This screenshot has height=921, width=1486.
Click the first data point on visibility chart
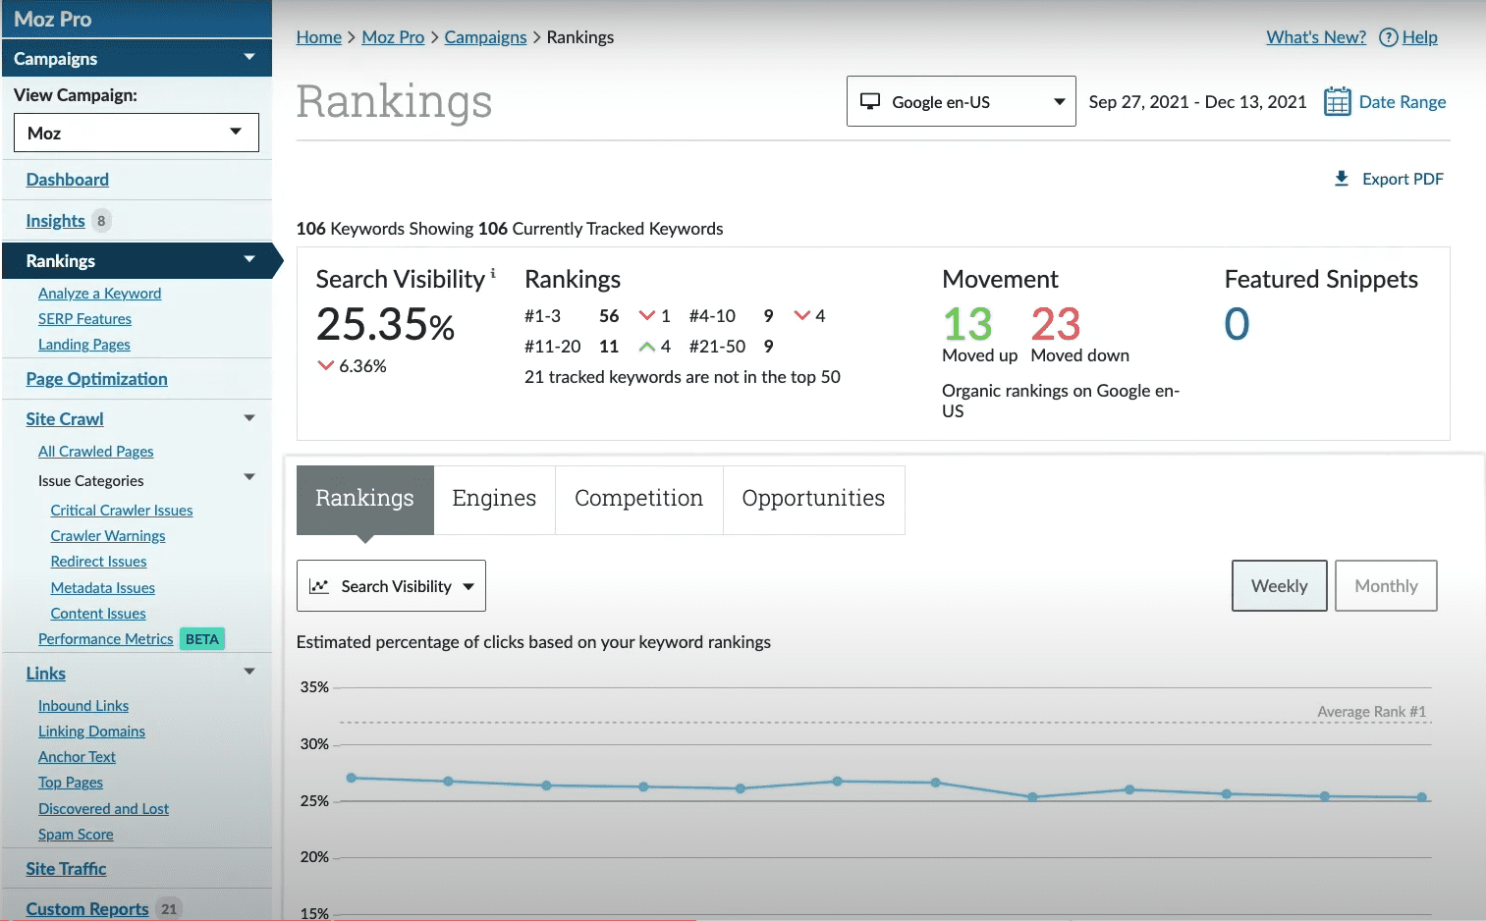click(x=352, y=778)
